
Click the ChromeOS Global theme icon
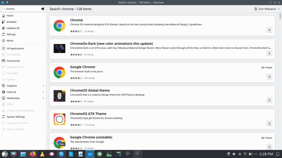click(x=59, y=96)
